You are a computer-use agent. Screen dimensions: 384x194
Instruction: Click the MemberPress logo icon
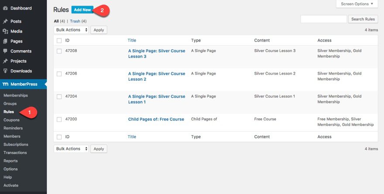point(6,84)
